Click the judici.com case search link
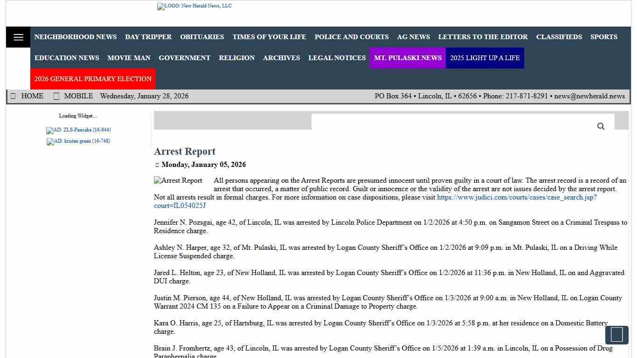The image size is (637, 358). tap(516, 197)
